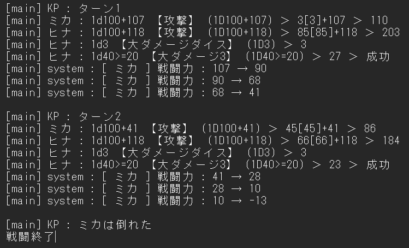Click the "41 → 28" combat power line
The image size is (409, 248).
click(232, 177)
